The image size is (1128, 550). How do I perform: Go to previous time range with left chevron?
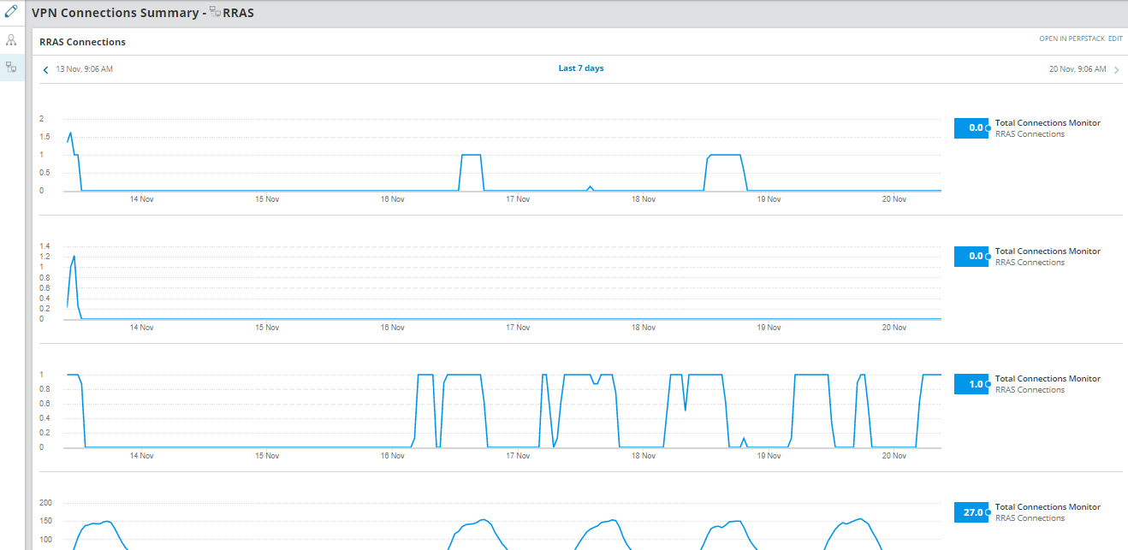(45, 70)
